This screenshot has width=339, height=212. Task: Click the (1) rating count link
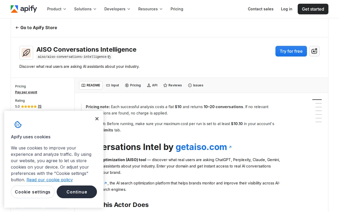[40, 107]
